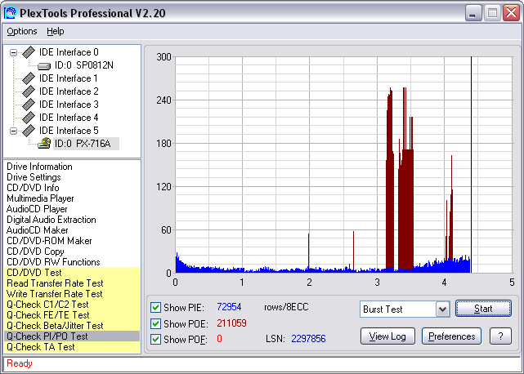Click the IDE Interface 5 chip icon
524x374 pixels.
tap(29, 130)
